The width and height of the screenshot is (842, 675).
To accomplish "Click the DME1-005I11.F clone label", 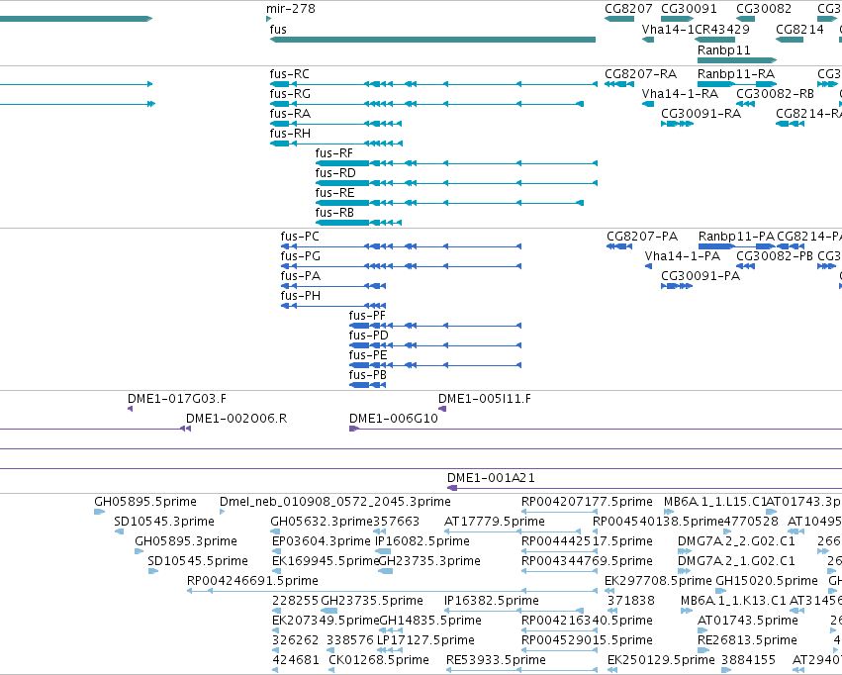I will (485, 399).
